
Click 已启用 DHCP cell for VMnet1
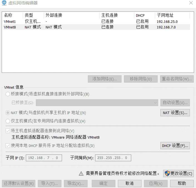coord(142,21)
